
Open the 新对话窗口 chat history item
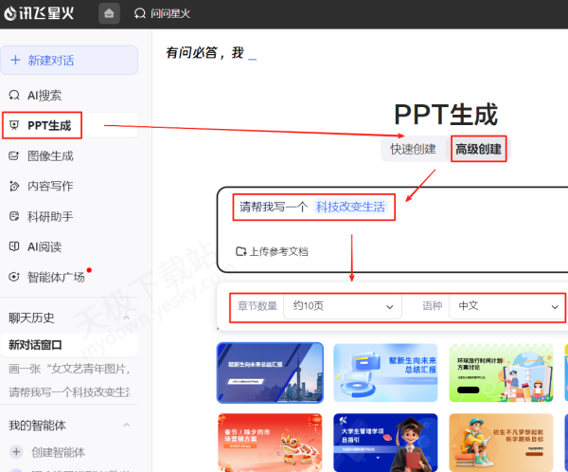(69, 345)
